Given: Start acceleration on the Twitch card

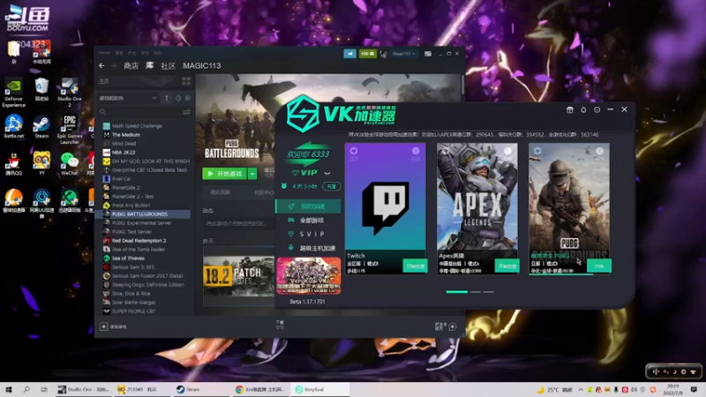Looking at the screenshot, I should tap(415, 266).
